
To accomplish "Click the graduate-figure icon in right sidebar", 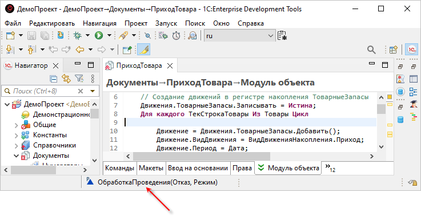I will coord(414,104).
